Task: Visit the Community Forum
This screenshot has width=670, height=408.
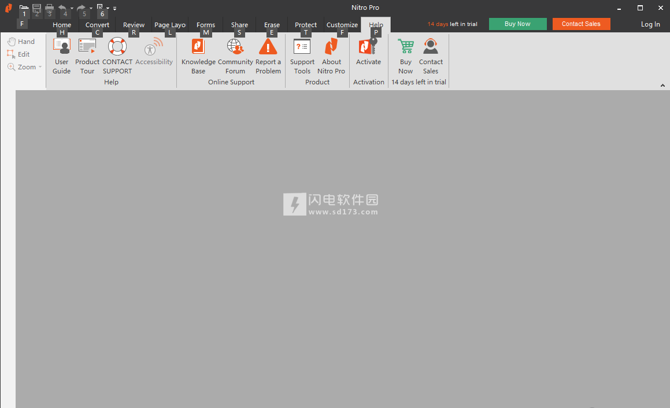Action: tap(235, 56)
